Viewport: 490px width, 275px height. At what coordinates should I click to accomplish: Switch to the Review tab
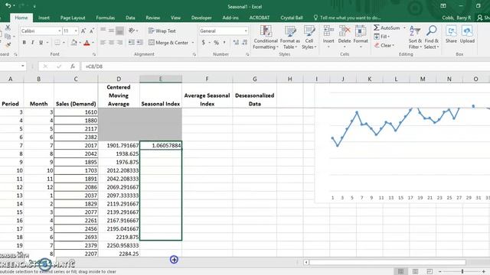point(153,18)
